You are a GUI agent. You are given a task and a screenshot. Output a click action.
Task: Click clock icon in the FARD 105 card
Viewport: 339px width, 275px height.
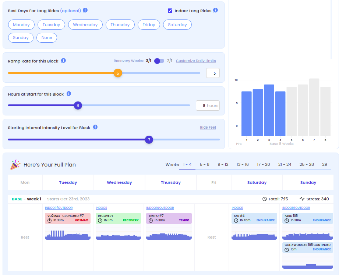287,220
